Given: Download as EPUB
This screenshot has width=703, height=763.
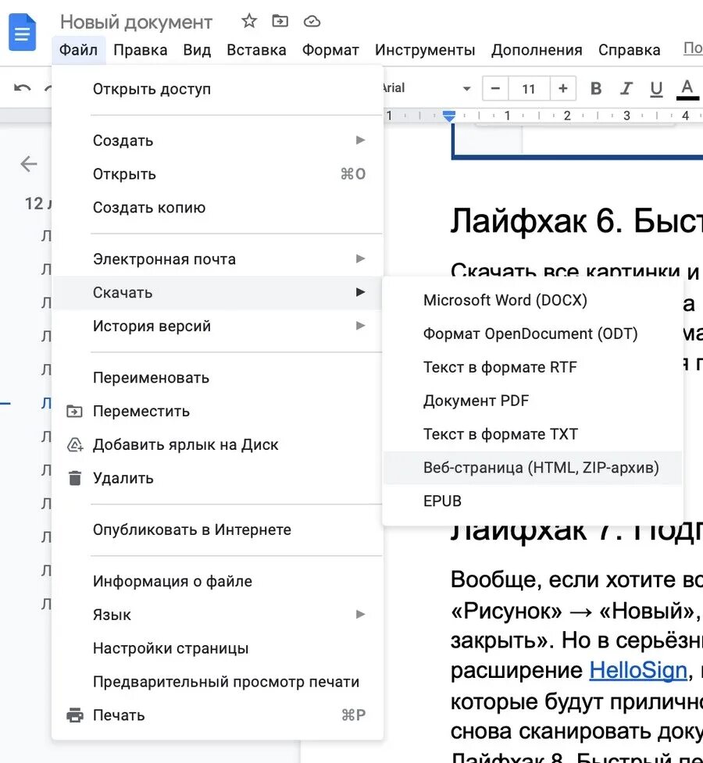Looking at the screenshot, I should coord(533,501).
